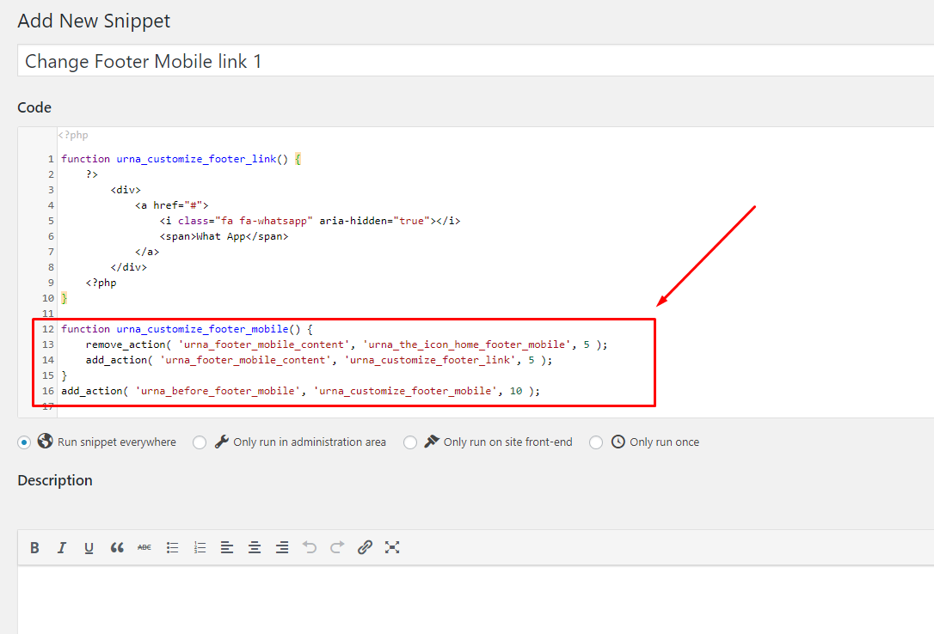
Task: Center align the description text
Action: (x=255, y=548)
